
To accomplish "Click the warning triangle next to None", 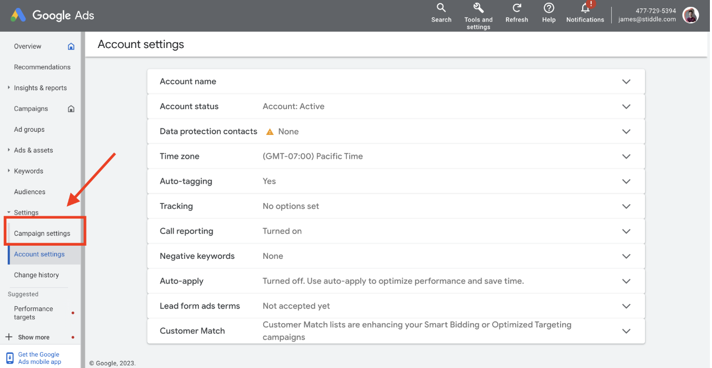I will click(x=270, y=132).
